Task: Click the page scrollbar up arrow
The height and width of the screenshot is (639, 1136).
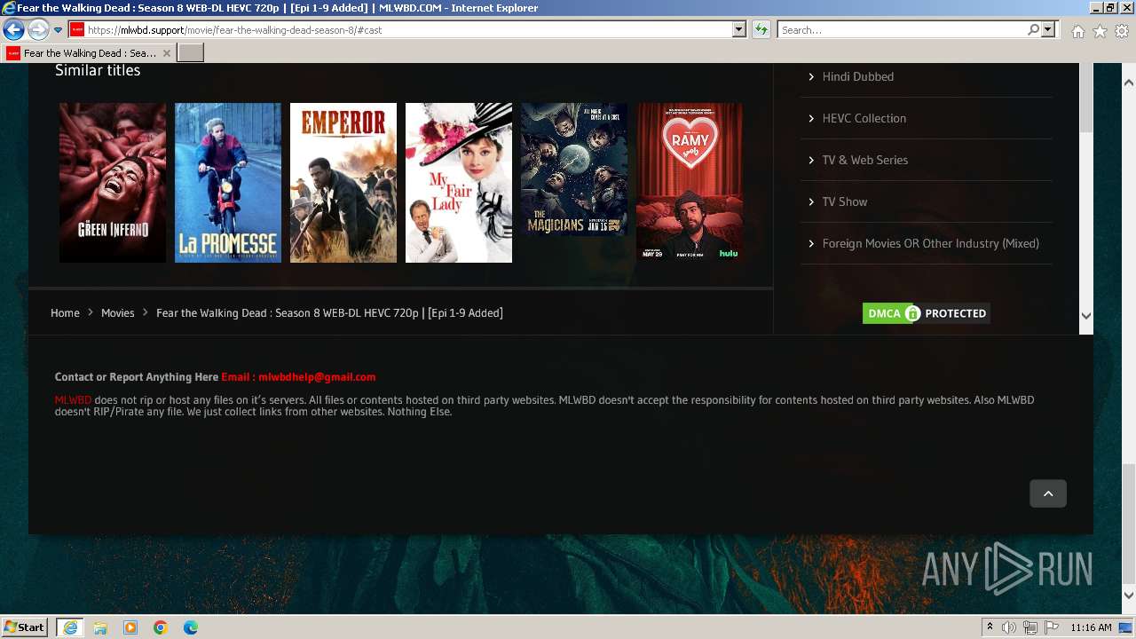Action: point(1129,83)
